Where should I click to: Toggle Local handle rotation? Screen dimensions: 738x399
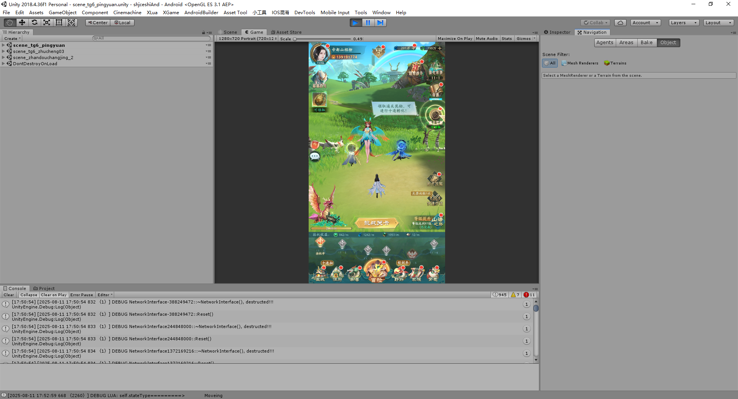click(122, 23)
